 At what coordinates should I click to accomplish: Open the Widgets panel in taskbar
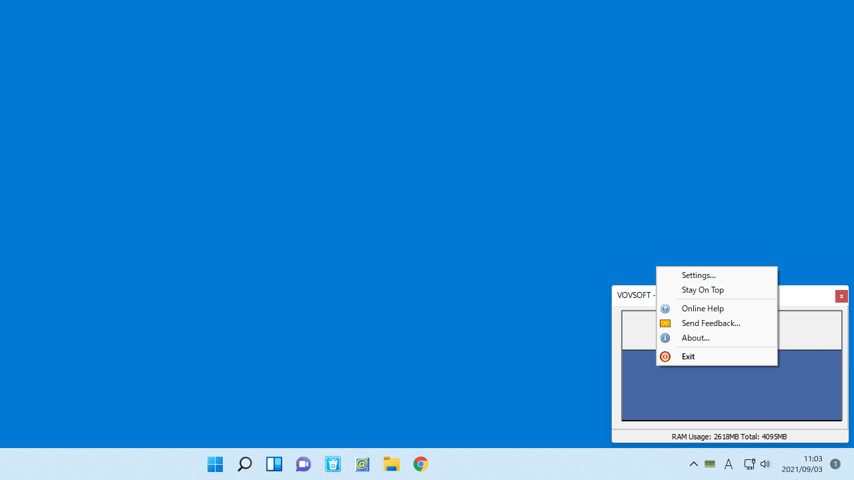(x=274, y=464)
